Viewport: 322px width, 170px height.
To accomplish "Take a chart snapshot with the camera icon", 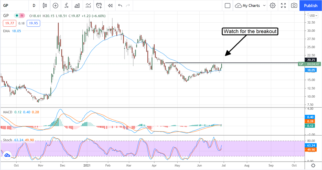I will [294, 5].
